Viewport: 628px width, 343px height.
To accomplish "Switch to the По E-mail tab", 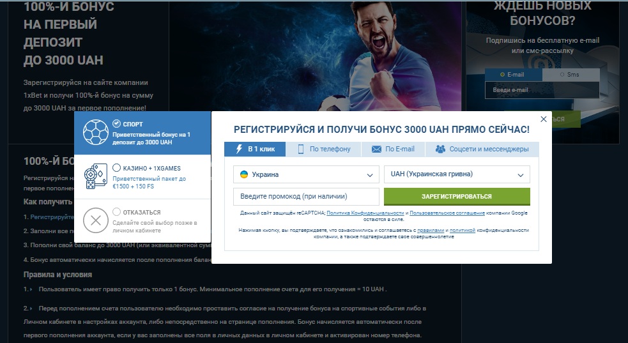I will pos(394,149).
